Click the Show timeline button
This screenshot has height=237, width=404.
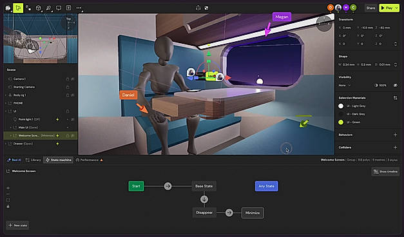385,171
